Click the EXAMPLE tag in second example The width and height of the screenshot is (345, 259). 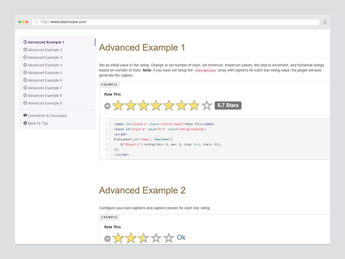point(109,217)
